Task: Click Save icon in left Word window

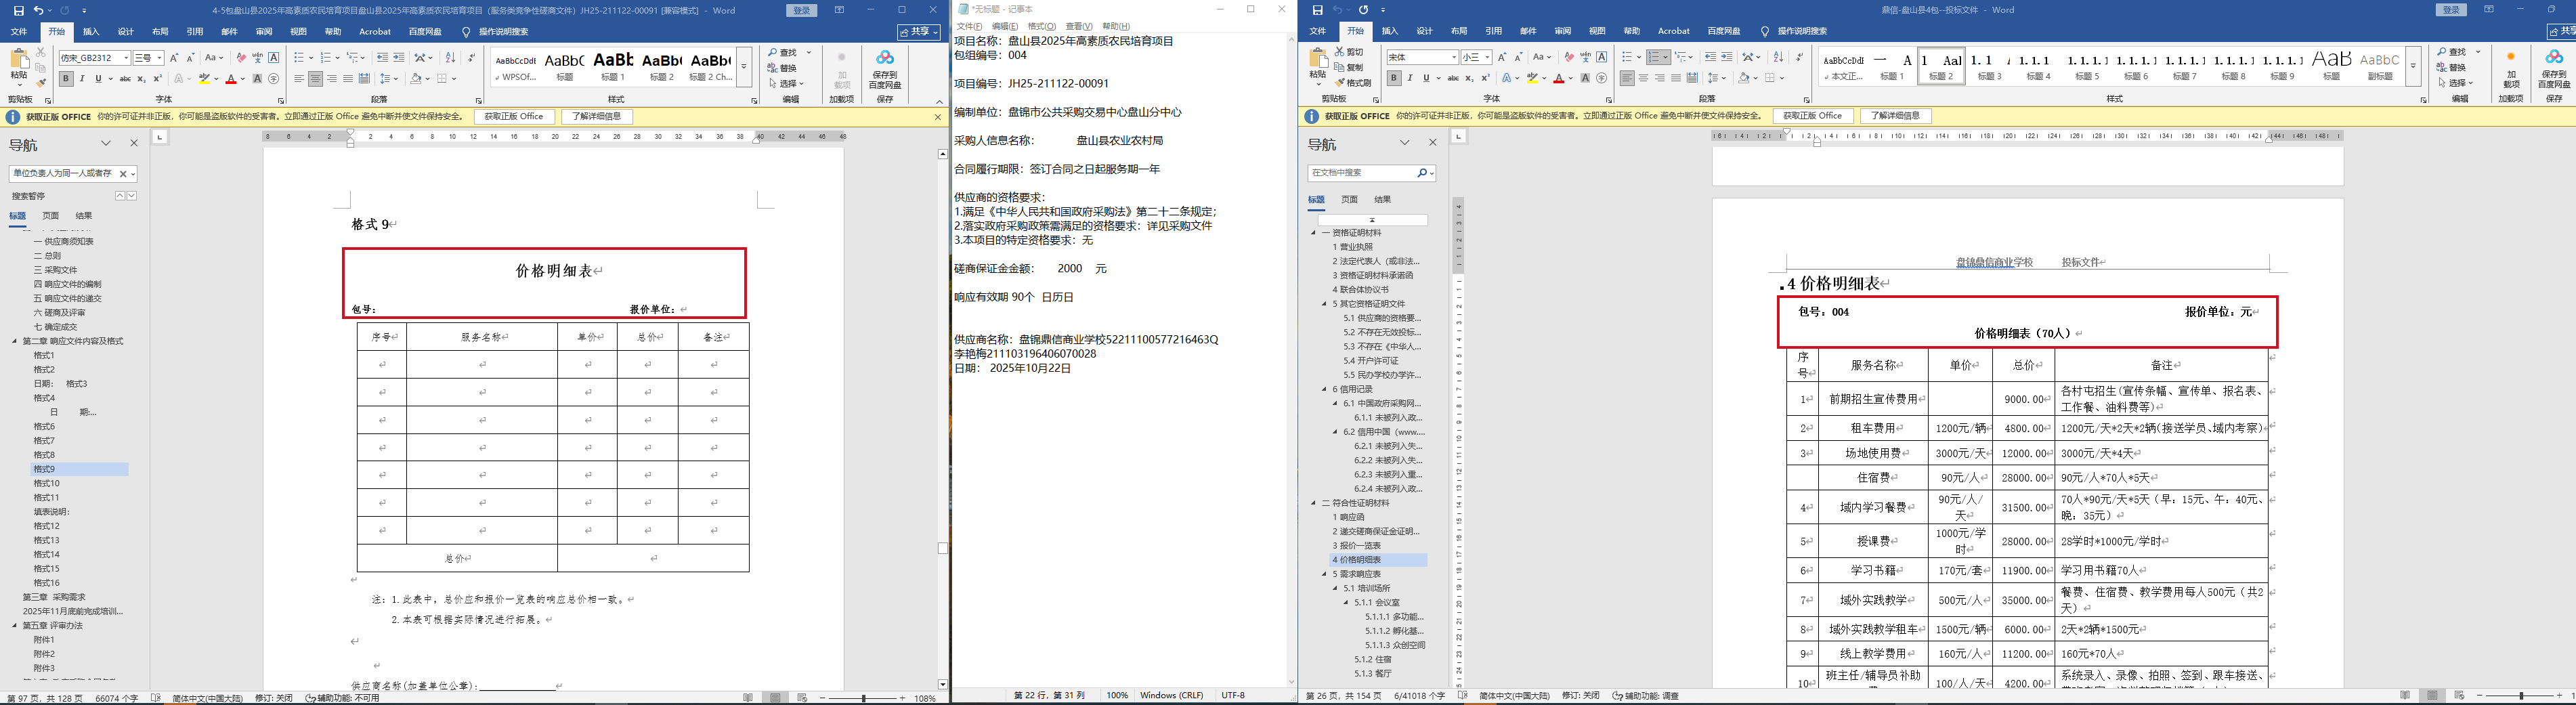Action: coord(18,11)
